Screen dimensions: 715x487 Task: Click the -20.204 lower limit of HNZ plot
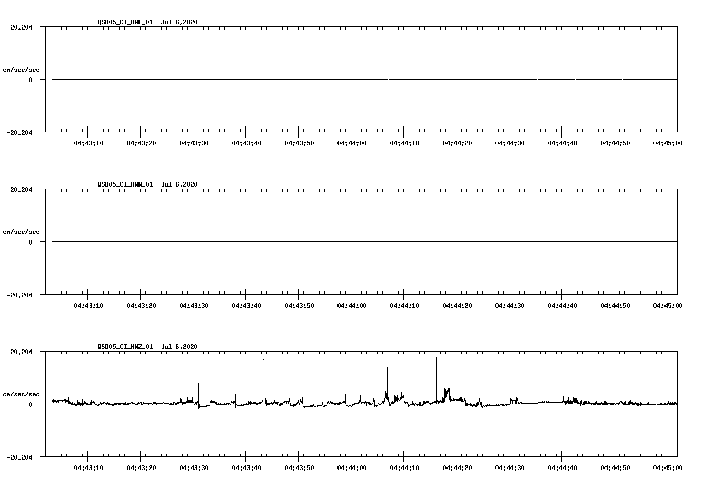tap(19, 457)
